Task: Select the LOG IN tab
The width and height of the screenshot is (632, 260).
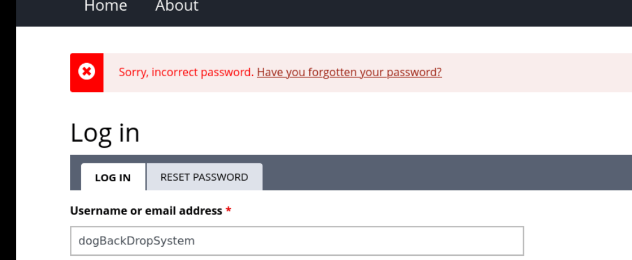Action: [x=113, y=178]
